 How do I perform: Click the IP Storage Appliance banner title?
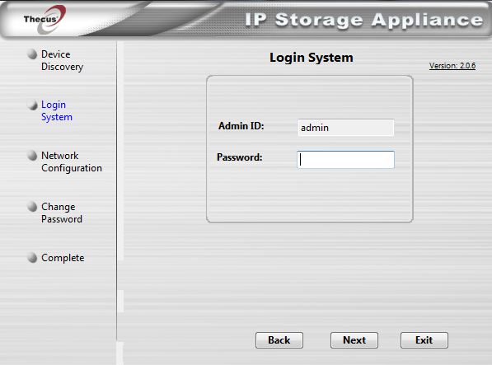point(363,20)
